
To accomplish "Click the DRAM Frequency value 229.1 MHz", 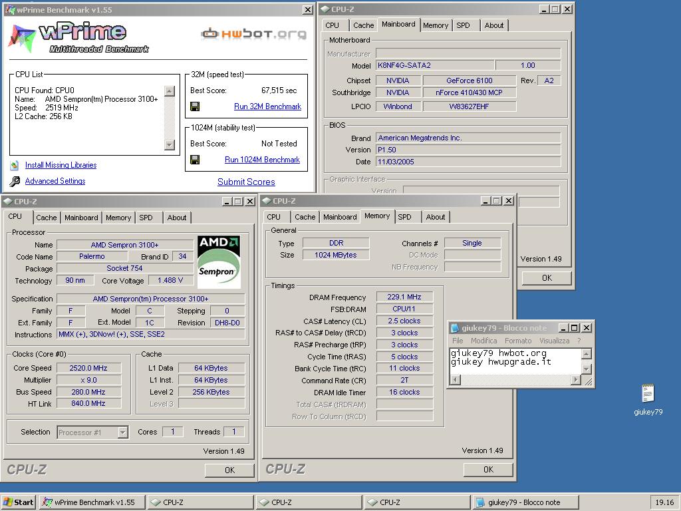I will pos(404,297).
